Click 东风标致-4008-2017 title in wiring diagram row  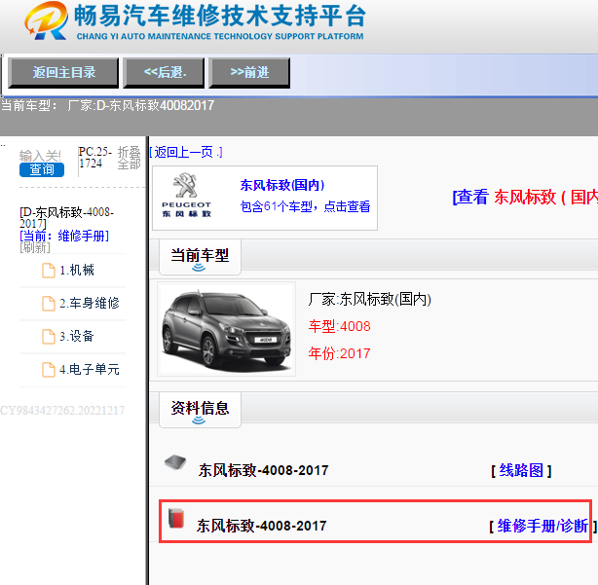[263, 471]
